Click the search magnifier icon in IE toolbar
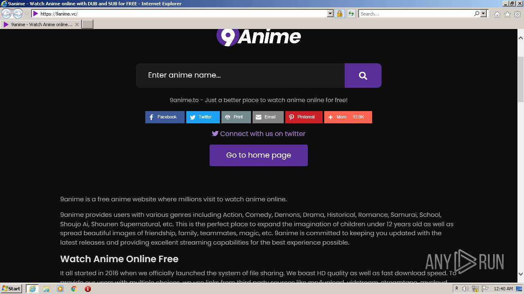524x294 pixels. click(477, 13)
